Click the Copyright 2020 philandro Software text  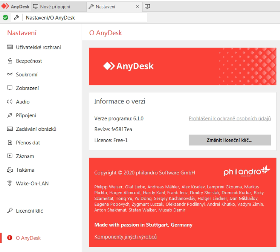click(145, 173)
